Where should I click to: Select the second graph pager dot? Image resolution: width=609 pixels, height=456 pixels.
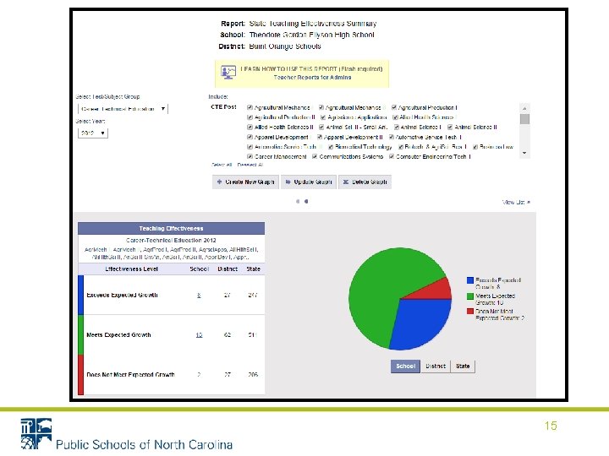[306, 201]
